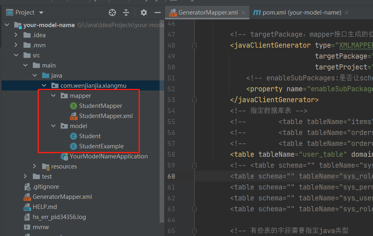Screen dimensions: 373x236
Task: Close the pom.xml tab
Action: pos(347,13)
